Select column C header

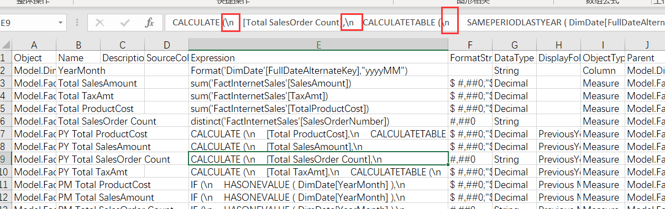pyautogui.click(x=123, y=45)
